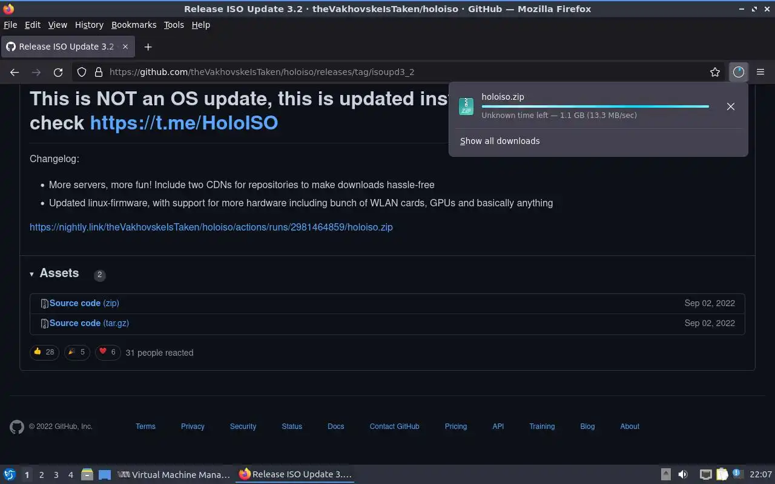Image resolution: width=775 pixels, height=484 pixels.
Task: Click the show desktop taskbar icon
Action: click(105, 475)
